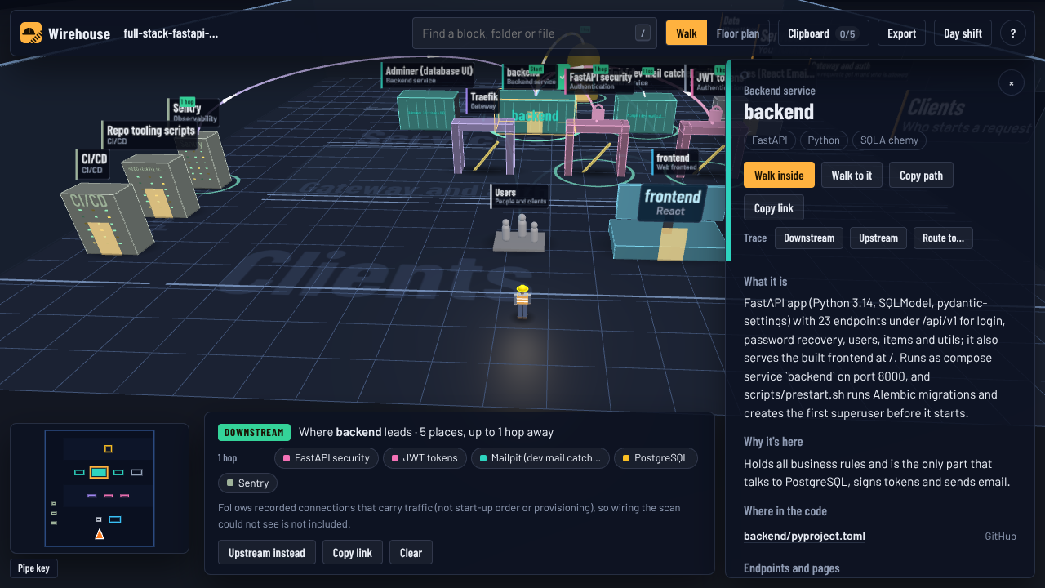Select the Sentry downstream chip

[x=247, y=483]
